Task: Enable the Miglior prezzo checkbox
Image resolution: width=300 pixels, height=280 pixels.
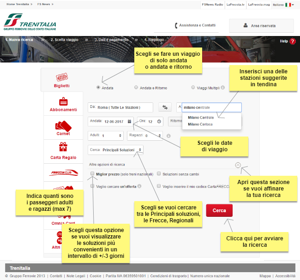Action: pos(93,174)
